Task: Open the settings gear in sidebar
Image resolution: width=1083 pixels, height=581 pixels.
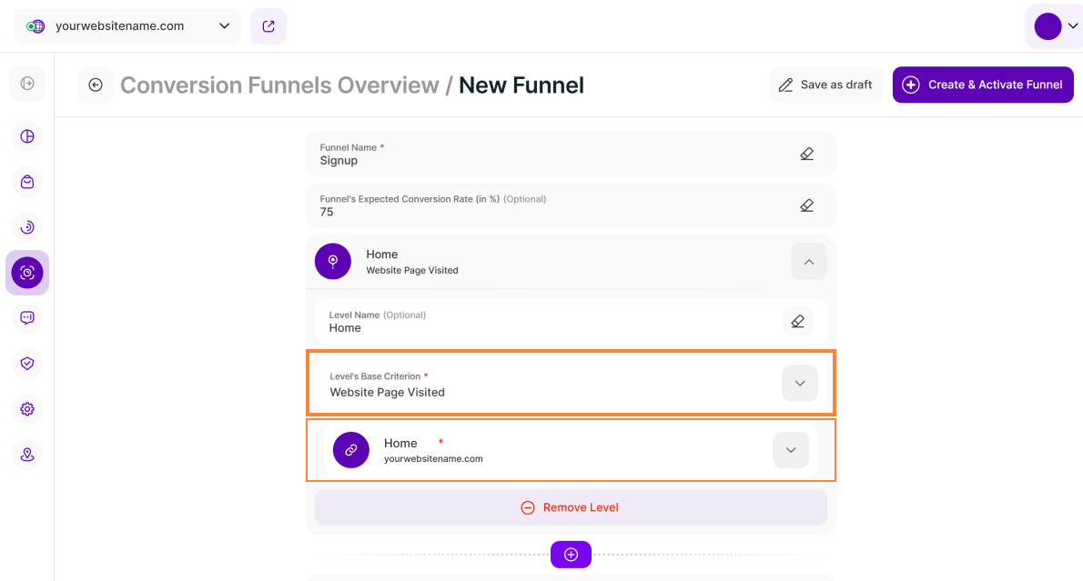Action: (x=27, y=409)
